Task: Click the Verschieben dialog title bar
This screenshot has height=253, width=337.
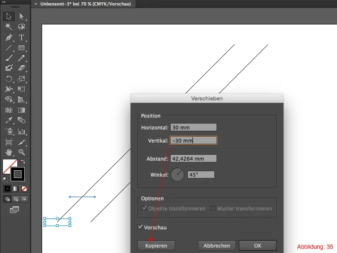Action: pyautogui.click(x=207, y=98)
